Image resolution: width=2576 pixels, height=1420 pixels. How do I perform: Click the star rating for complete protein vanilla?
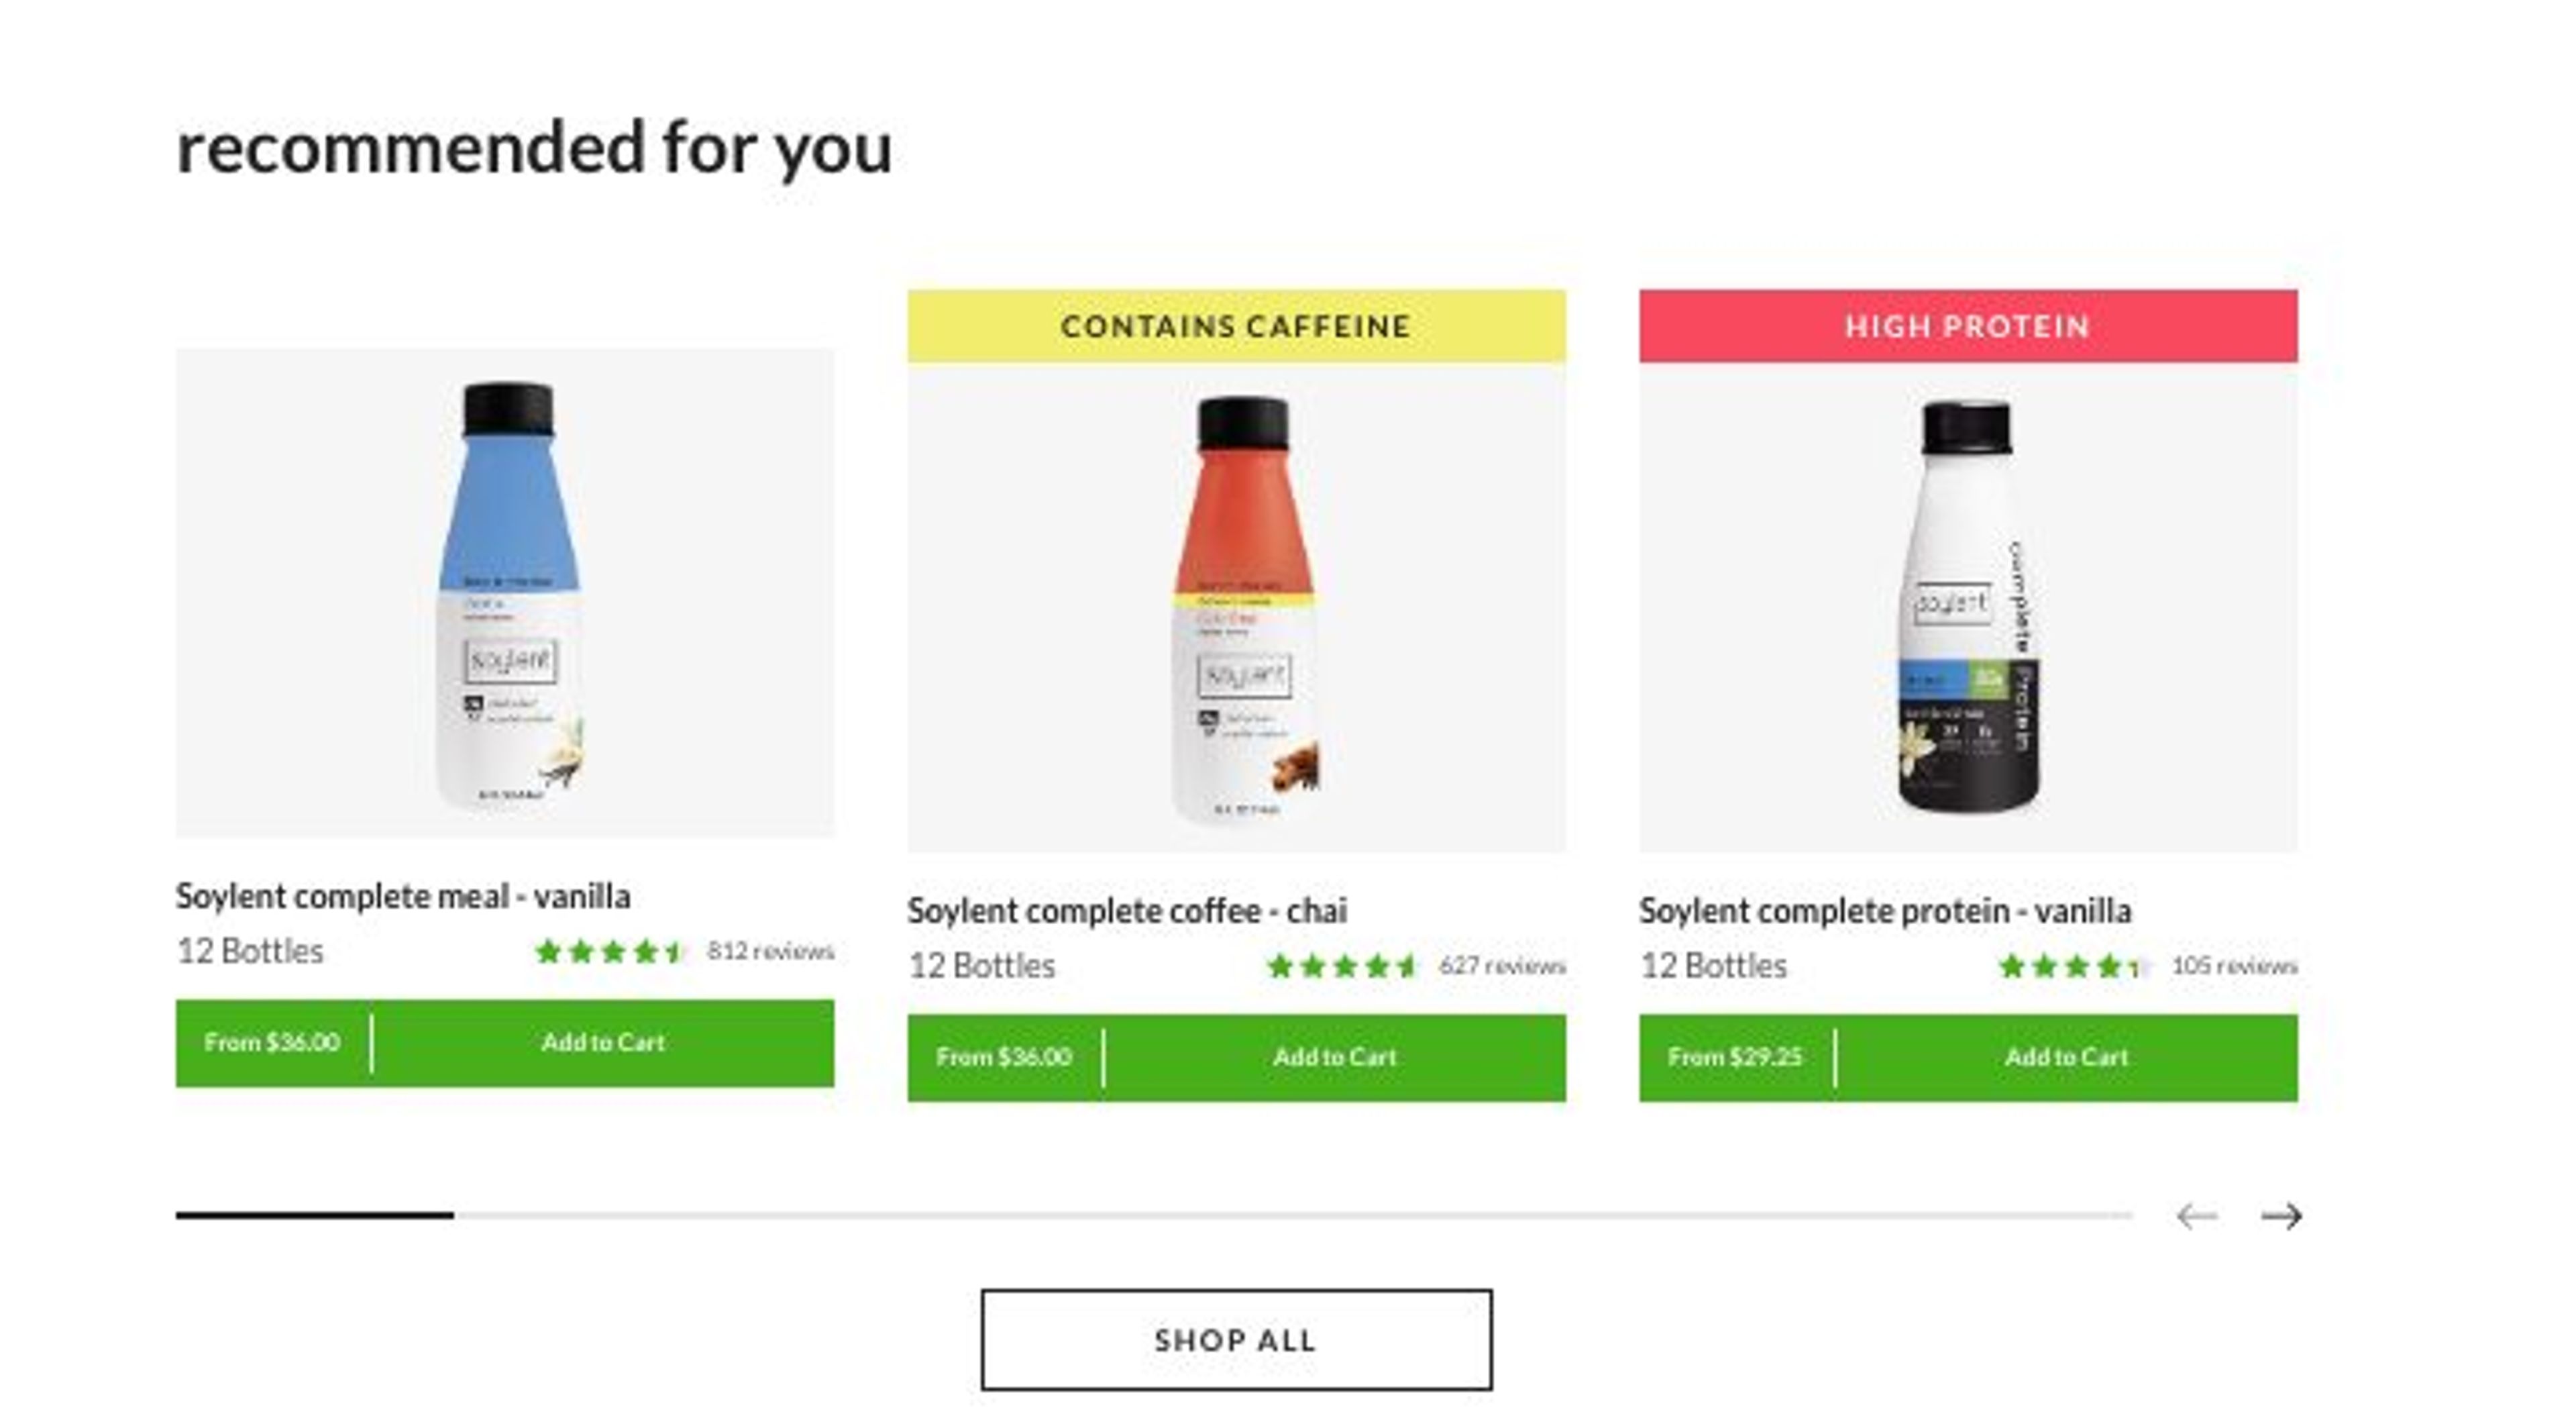point(2072,966)
